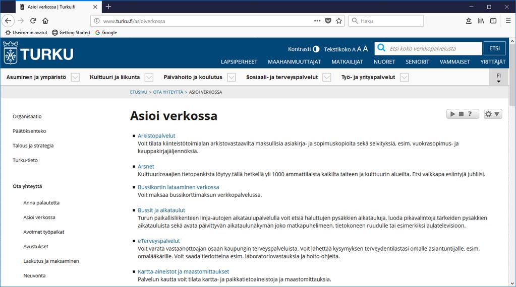
Task: Expand Kulttuuri ja liikunta menu arrow
Action: click(149, 77)
